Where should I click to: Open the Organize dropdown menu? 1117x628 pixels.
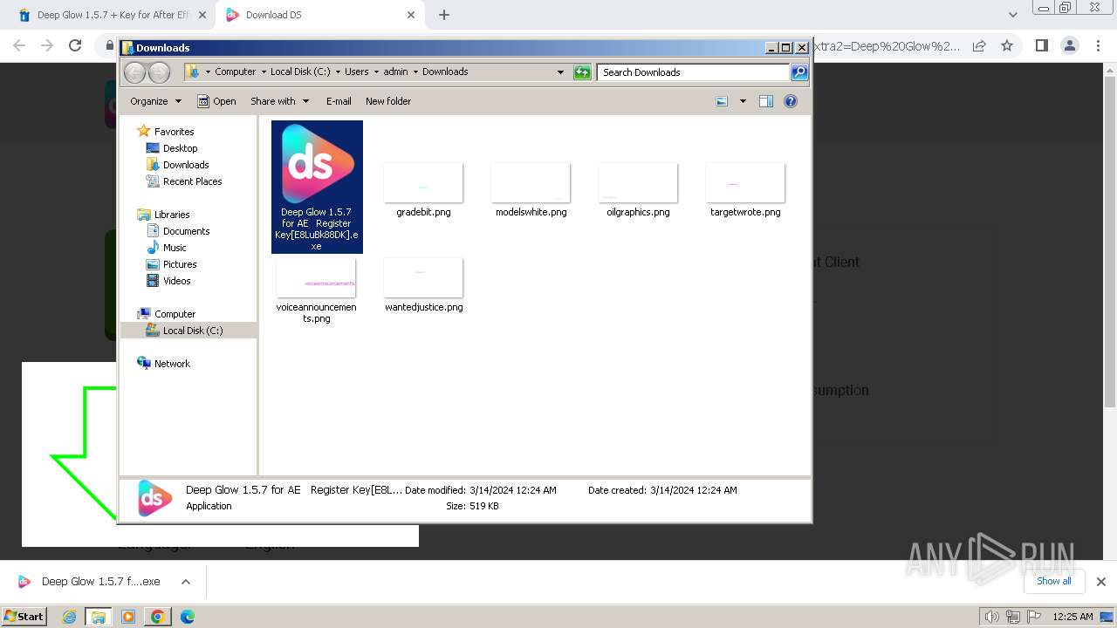(155, 101)
